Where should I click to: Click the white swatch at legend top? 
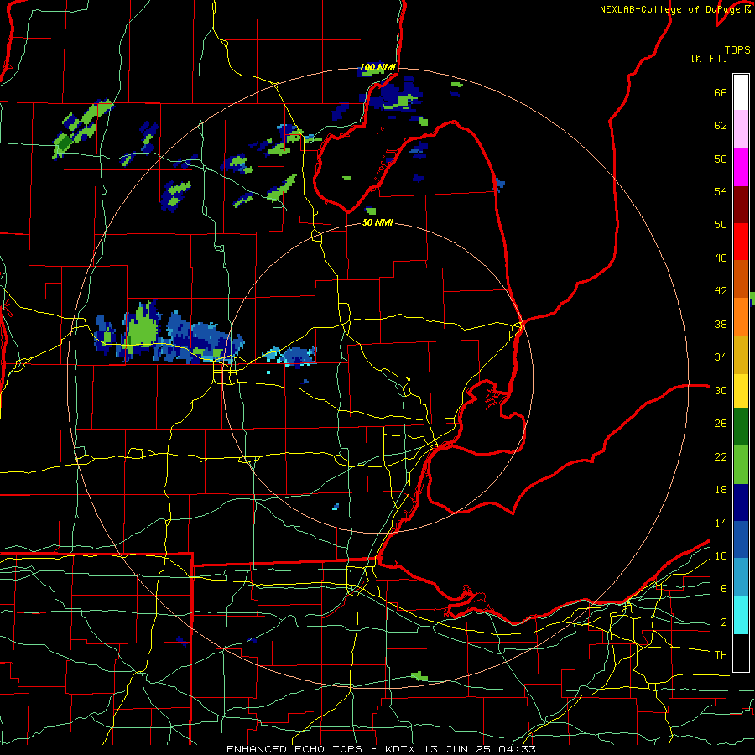[x=741, y=92]
